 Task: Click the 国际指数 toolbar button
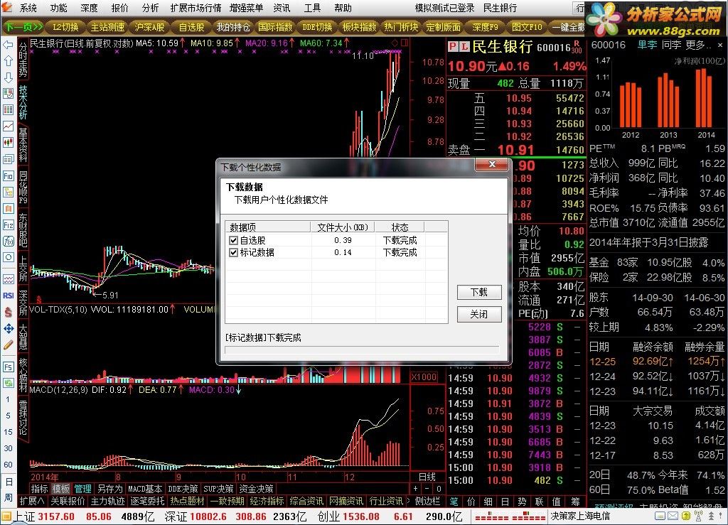coord(275,28)
